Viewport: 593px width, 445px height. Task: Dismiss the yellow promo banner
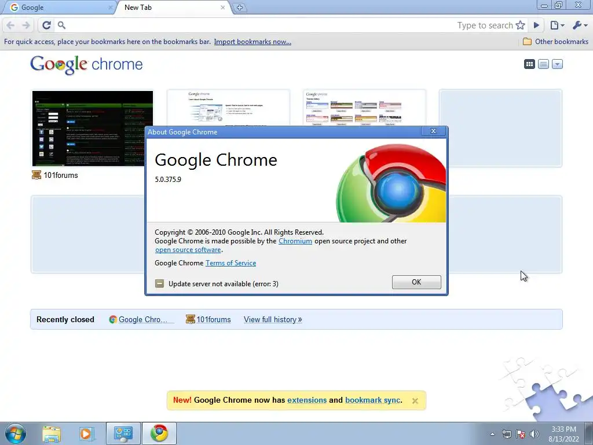point(415,401)
